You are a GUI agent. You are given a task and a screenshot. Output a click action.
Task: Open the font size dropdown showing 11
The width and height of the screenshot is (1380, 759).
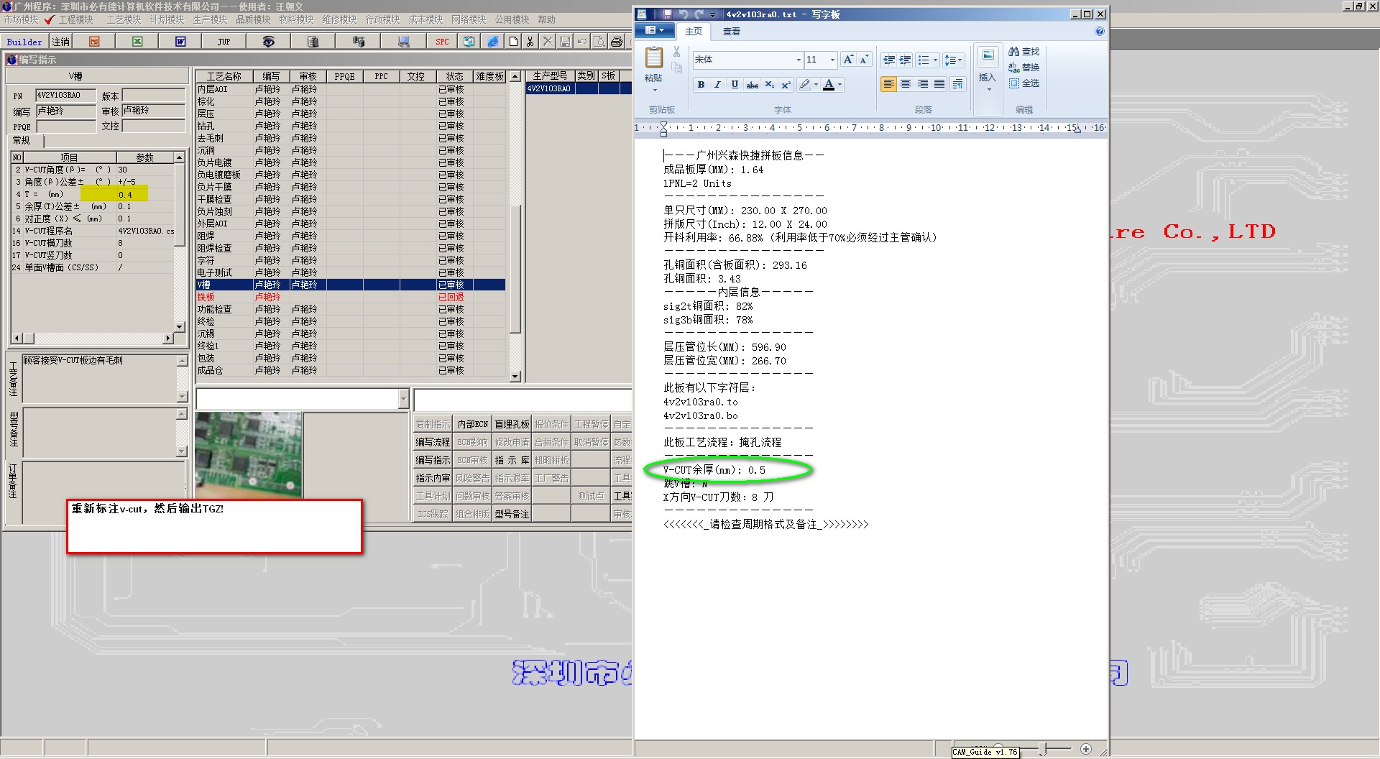[832, 60]
